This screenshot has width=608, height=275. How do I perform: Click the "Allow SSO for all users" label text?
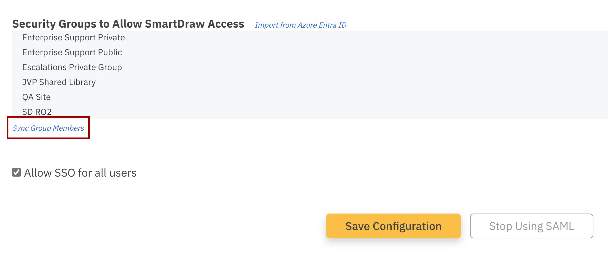click(x=80, y=173)
